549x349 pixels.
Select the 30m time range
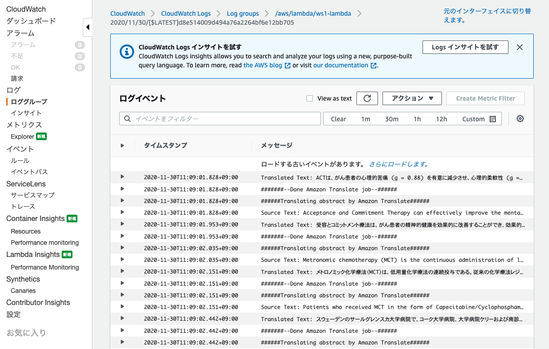click(391, 119)
